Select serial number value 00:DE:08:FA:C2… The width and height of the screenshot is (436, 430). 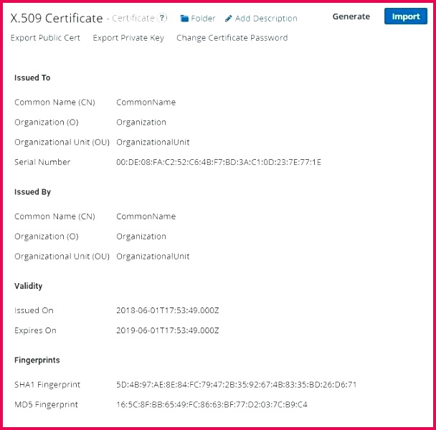pos(219,162)
